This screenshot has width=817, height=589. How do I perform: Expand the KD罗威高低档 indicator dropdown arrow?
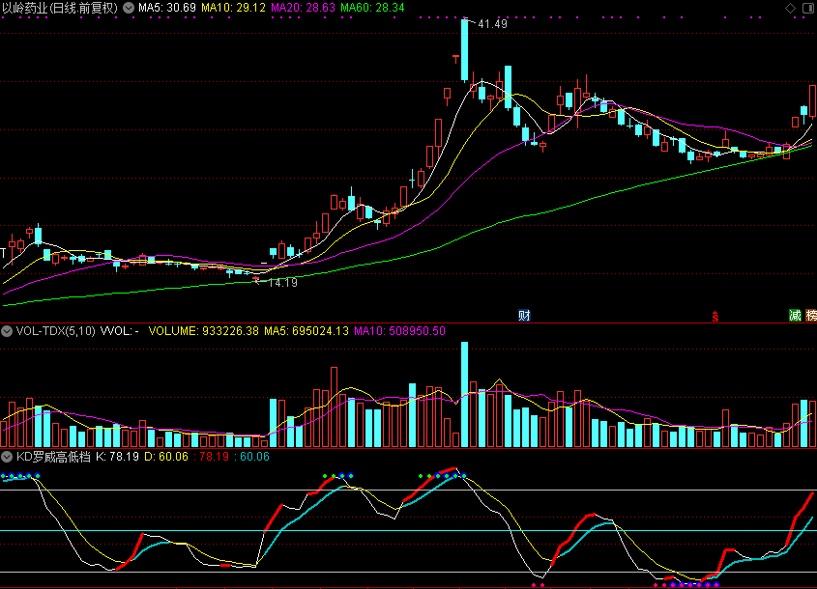pyautogui.click(x=7, y=457)
